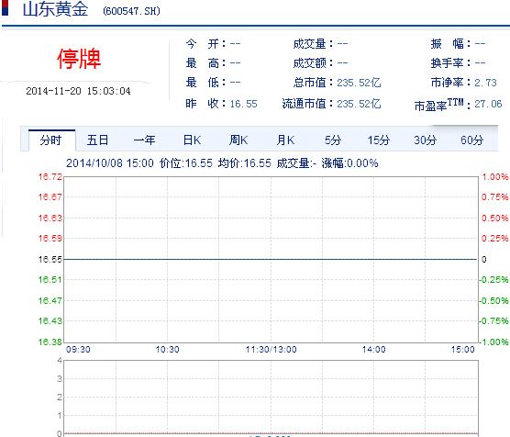Click the 11:30/13:00 time axis label
The width and height of the screenshot is (510, 437).
[x=271, y=350]
